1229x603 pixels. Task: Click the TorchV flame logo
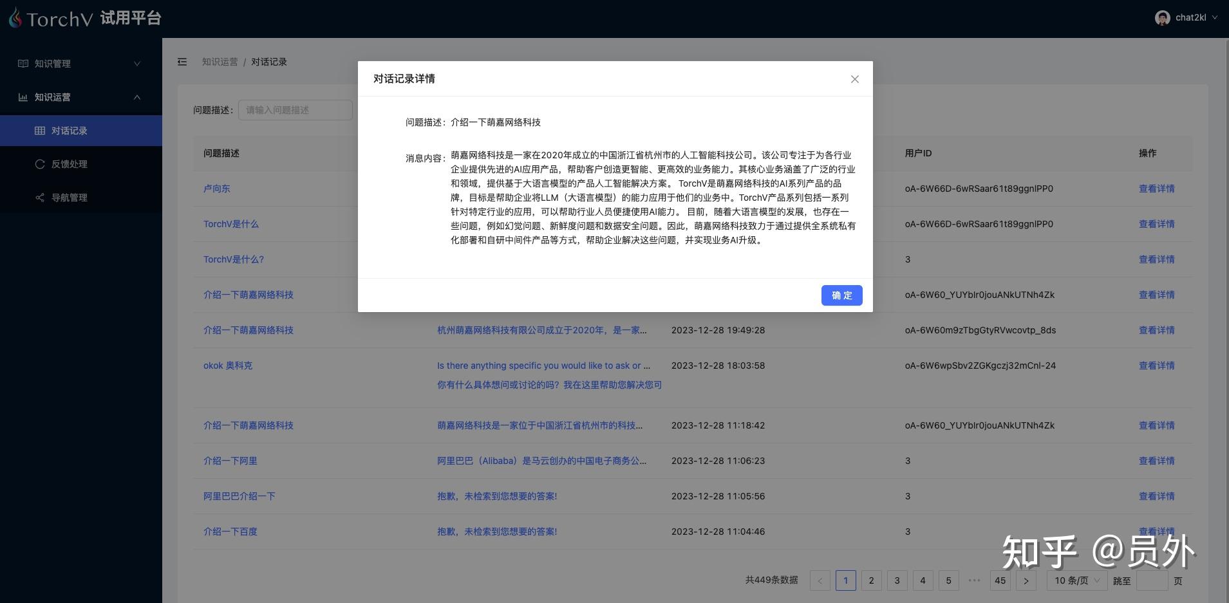pos(15,18)
